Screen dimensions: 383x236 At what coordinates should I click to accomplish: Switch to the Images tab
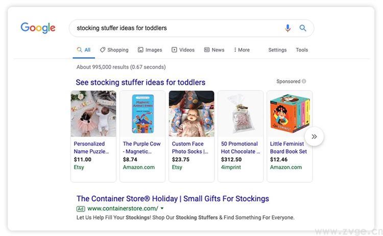click(x=150, y=50)
